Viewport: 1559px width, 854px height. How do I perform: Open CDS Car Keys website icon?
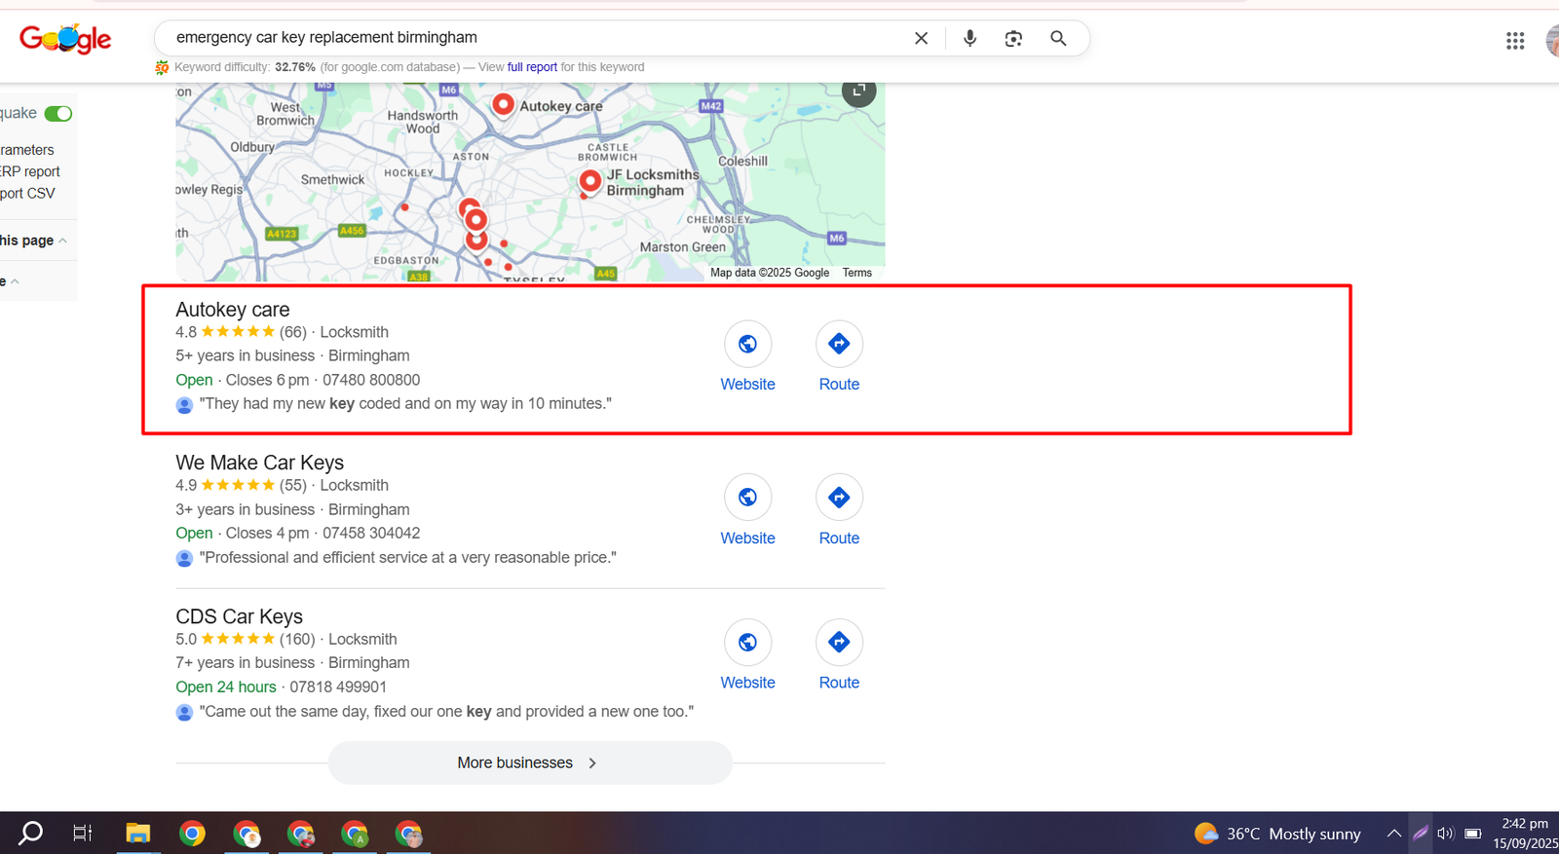click(x=747, y=643)
